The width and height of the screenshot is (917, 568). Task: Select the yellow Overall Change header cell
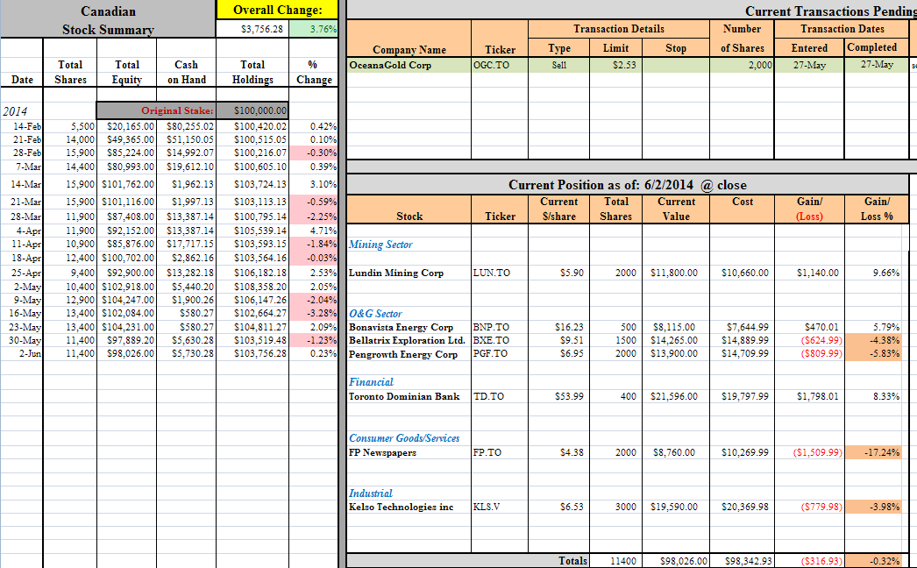click(277, 10)
